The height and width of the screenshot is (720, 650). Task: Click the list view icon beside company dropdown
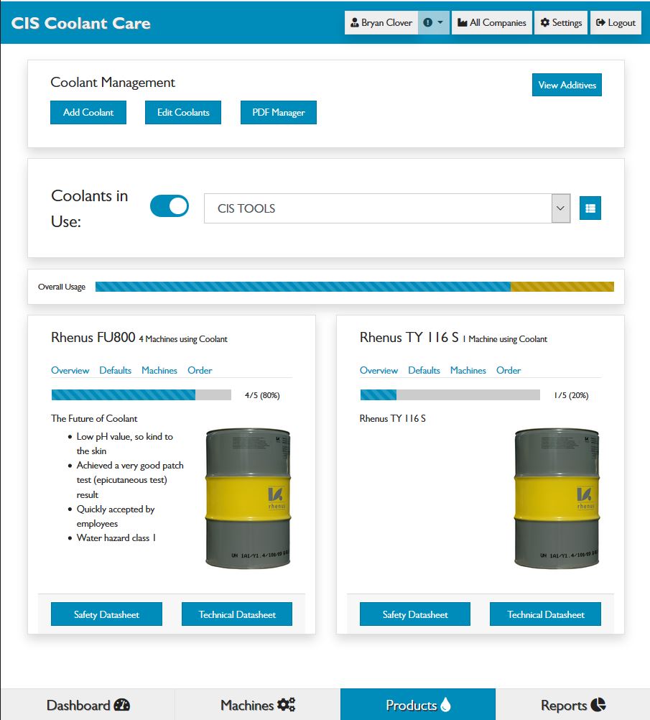[x=590, y=208]
